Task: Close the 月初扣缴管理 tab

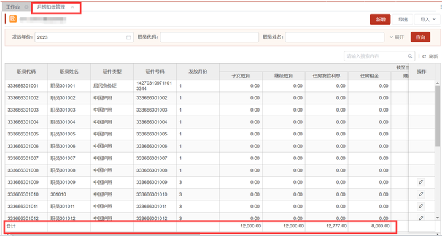Action: pos(72,7)
